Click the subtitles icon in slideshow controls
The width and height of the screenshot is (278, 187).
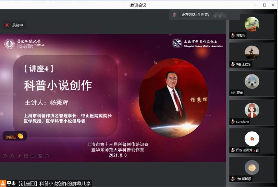pos(40,156)
